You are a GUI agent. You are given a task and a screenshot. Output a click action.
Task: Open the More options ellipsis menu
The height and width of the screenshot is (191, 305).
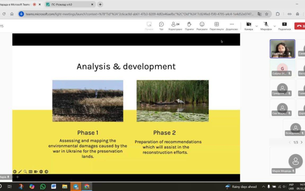tap(231, 26)
